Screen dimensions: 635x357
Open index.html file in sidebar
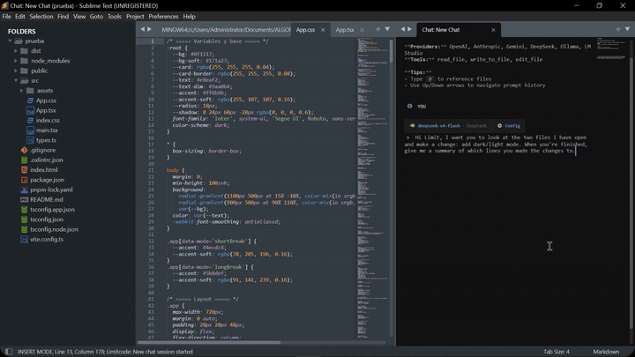[x=44, y=169]
